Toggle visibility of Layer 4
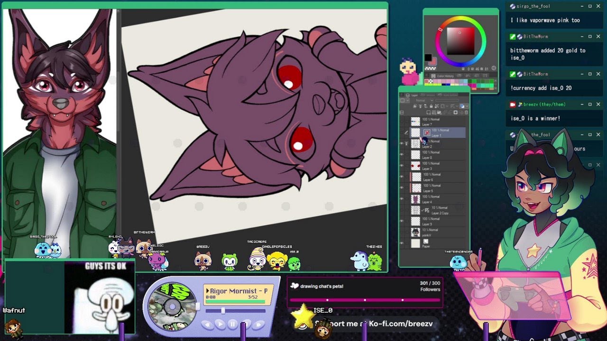 click(x=402, y=199)
